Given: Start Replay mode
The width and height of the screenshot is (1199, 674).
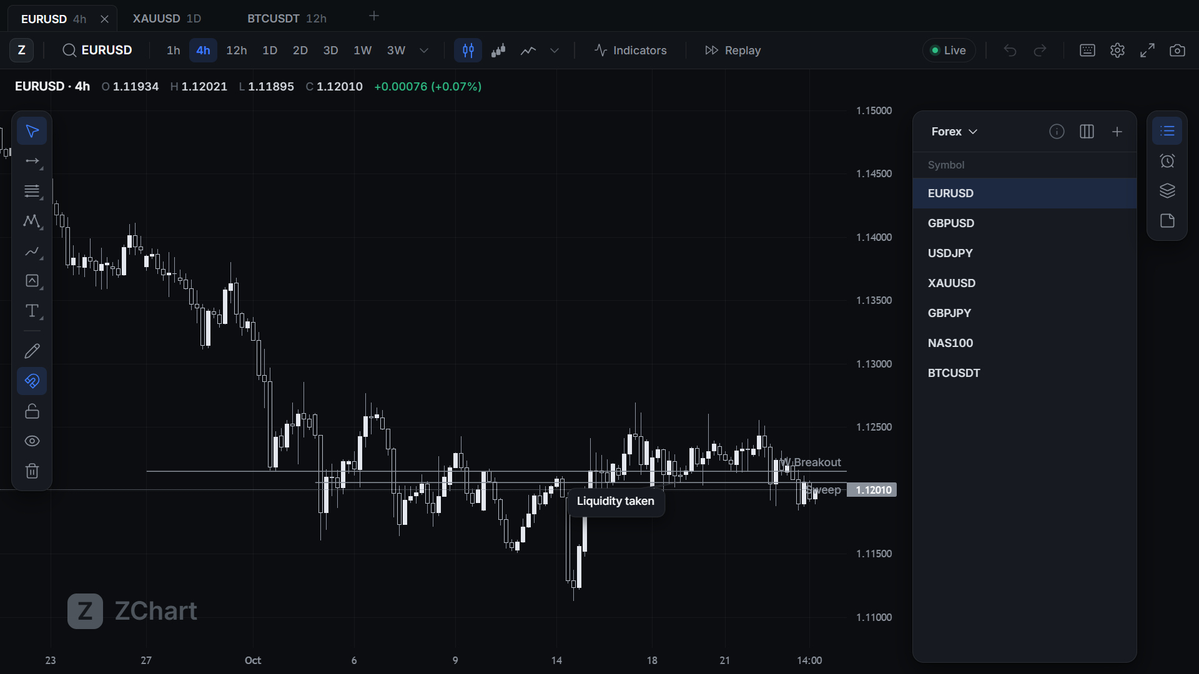Looking at the screenshot, I should pos(733,51).
